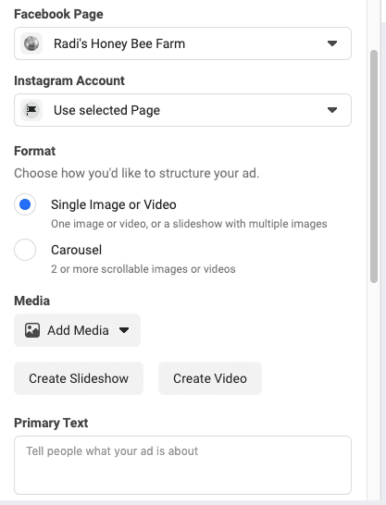Click the Media heading
The width and height of the screenshot is (386, 505).
(x=31, y=301)
